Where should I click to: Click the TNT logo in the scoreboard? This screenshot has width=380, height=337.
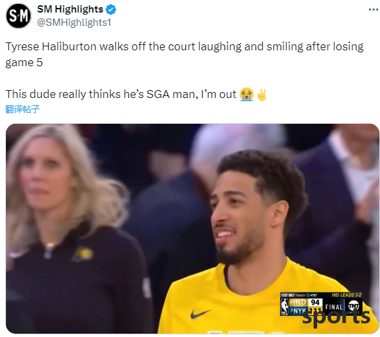(354, 306)
